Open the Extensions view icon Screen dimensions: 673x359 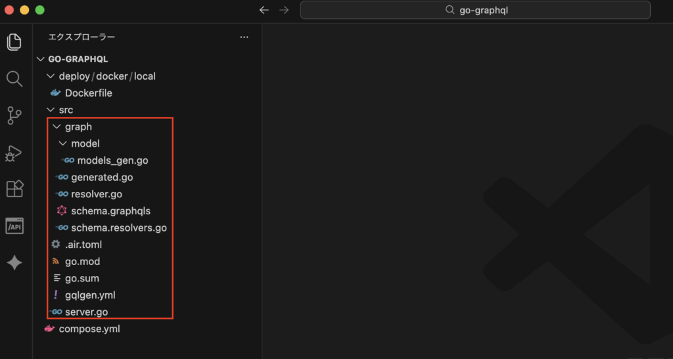[14, 189]
